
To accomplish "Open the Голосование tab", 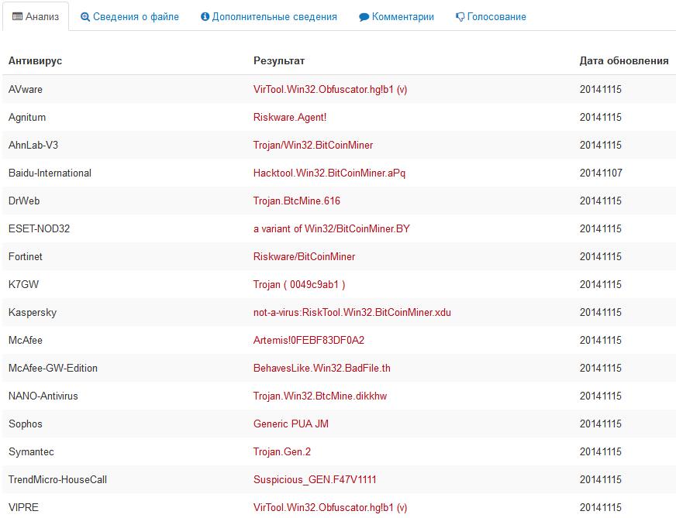I will click(x=491, y=17).
